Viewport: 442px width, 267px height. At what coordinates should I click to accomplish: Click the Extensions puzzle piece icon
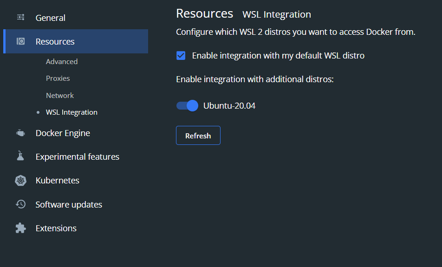coord(20,228)
